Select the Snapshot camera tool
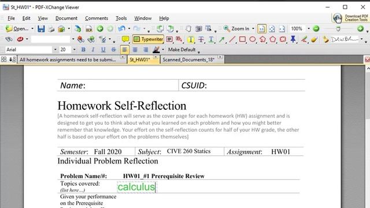Viewport: 370px width, 208px height. [198, 29]
